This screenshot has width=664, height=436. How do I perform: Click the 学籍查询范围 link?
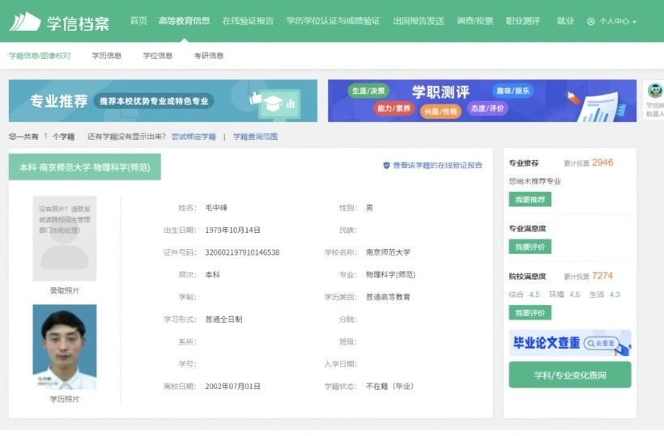[x=255, y=137]
